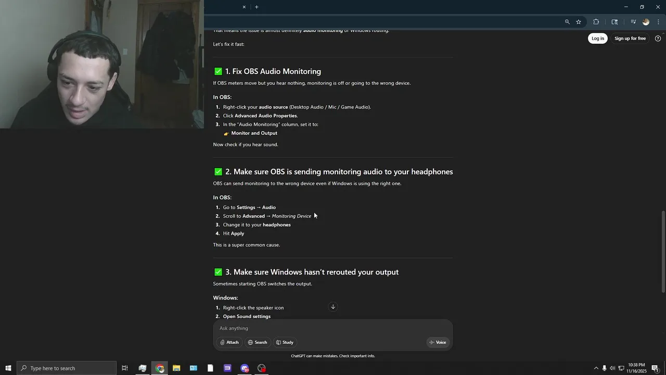Open the taskbar app left of Chrome

[143, 368]
